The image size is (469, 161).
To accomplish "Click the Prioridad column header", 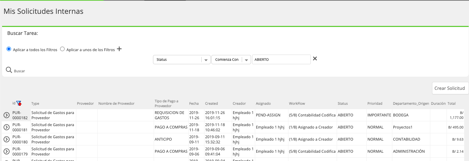I will (375, 103).
